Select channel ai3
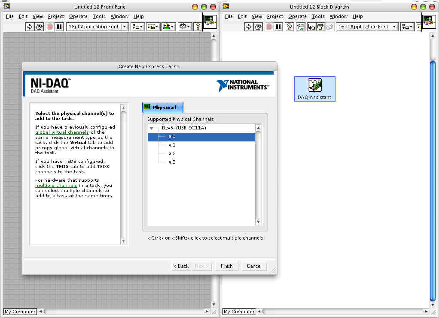 (x=172, y=162)
